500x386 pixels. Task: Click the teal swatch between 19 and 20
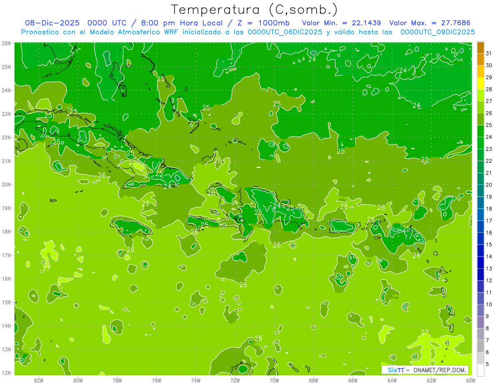480,191
